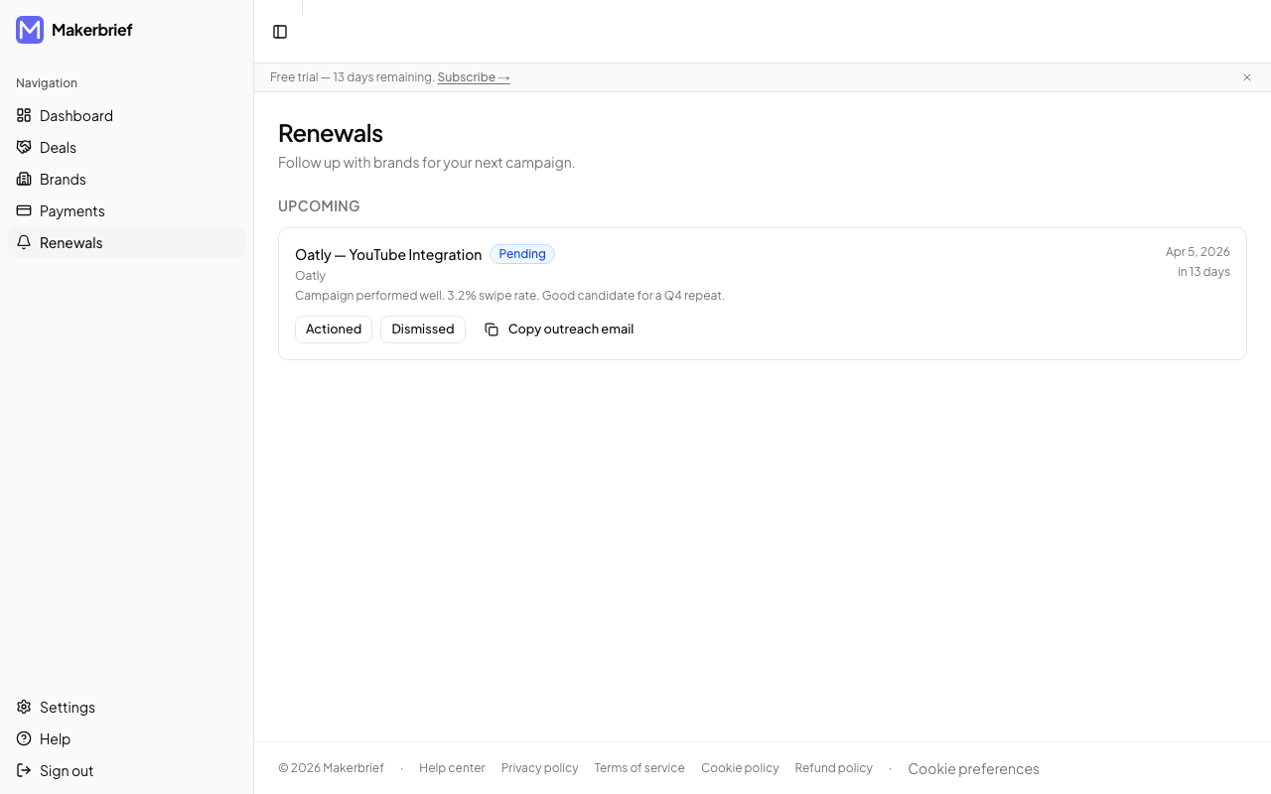
Task: Open Settings via the gear icon
Action: click(x=23, y=707)
